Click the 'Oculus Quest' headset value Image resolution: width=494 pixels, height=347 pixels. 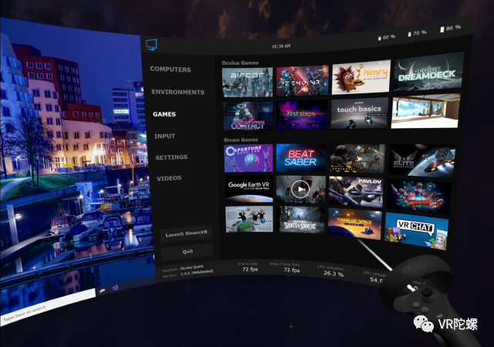[192, 268]
